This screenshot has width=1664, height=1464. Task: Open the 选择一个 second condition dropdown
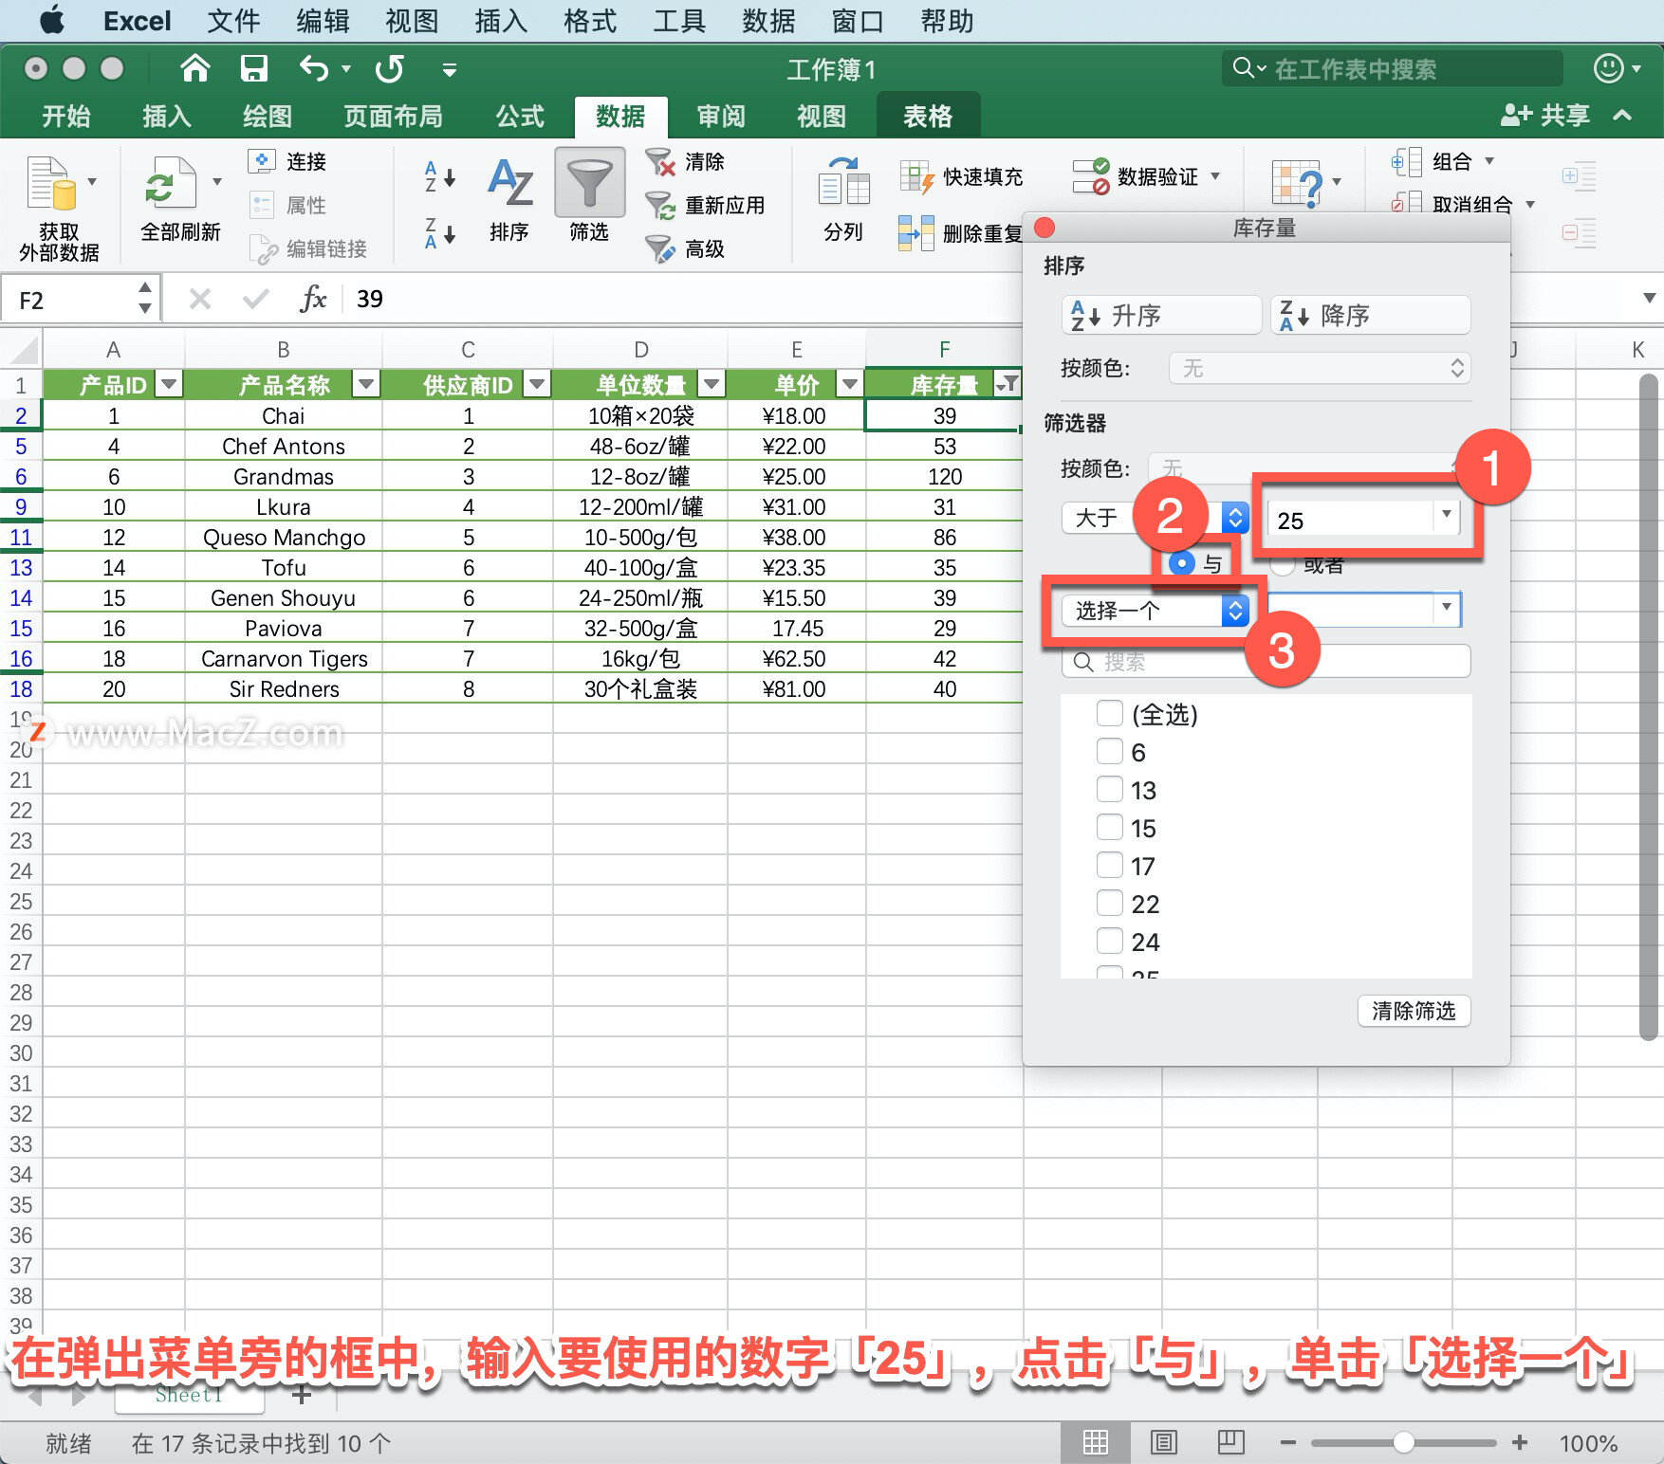pyautogui.click(x=1155, y=611)
